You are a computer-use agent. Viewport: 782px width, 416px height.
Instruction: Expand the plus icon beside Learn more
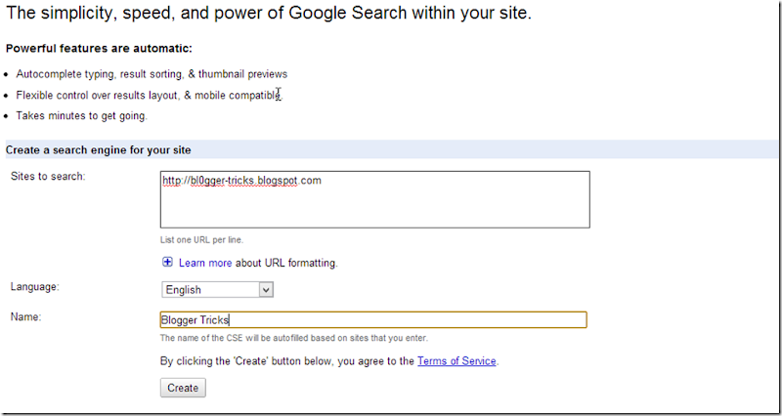tap(167, 262)
